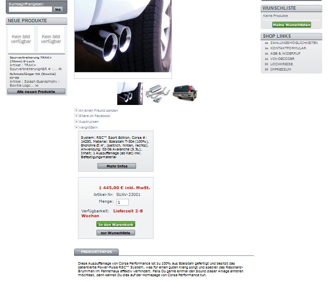
Task: Open the VIN-Decoder shop link
Action: pos(282,59)
